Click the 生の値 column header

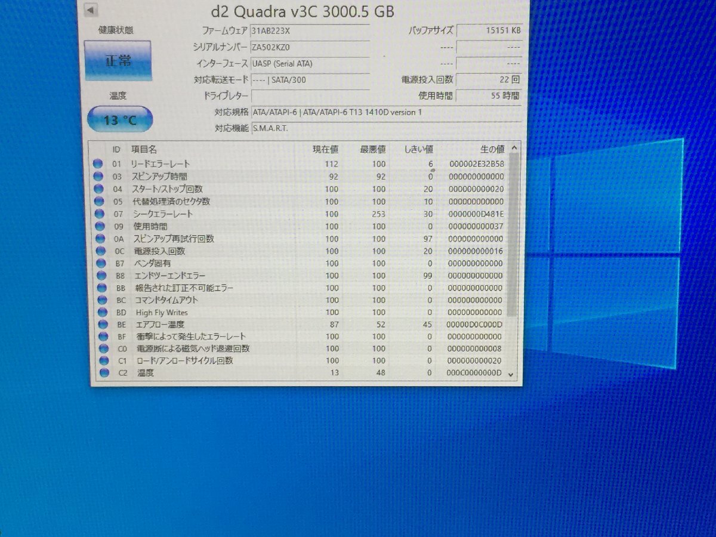click(492, 149)
